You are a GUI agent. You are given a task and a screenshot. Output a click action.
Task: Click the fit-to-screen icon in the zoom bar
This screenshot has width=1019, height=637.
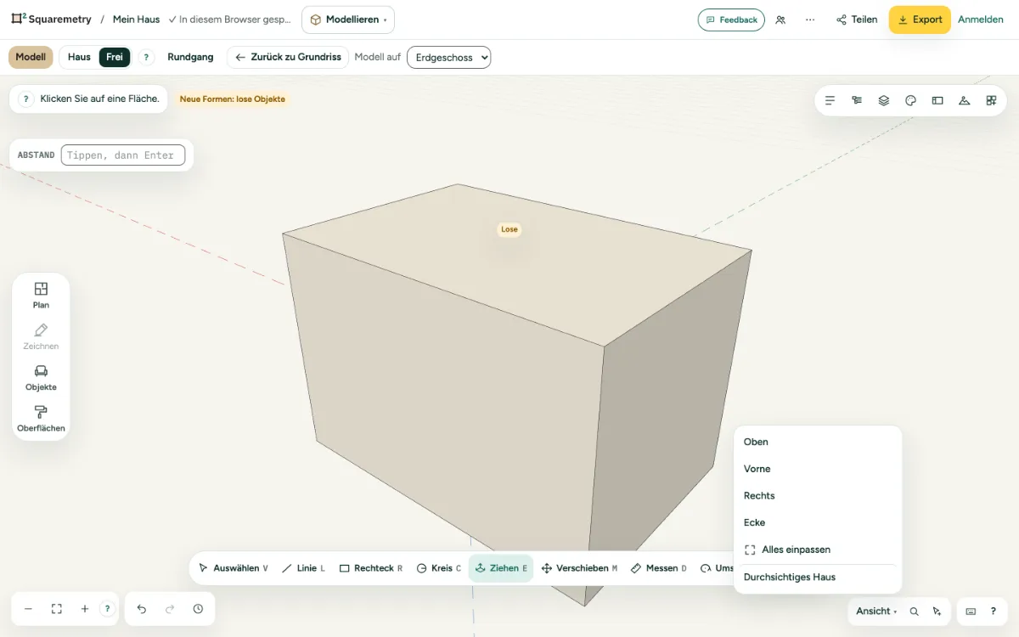57,609
